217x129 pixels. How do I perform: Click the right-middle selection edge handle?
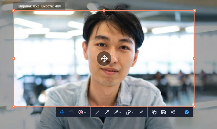(194, 59)
